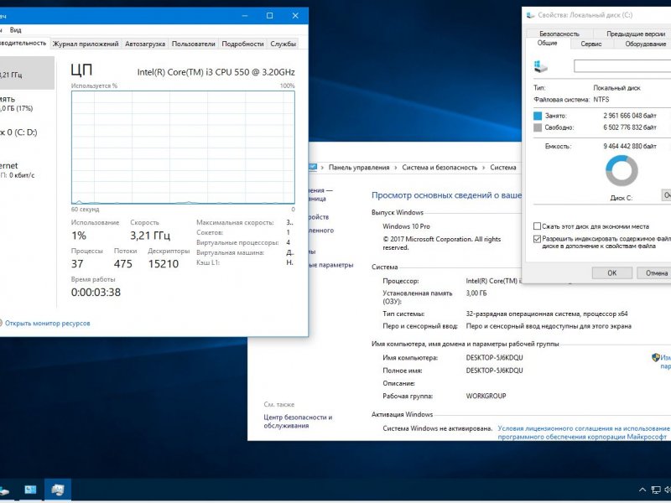Screen dimensions: 671x503
Task: Click the Система breadcrumb item
Action: [x=502, y=168]
